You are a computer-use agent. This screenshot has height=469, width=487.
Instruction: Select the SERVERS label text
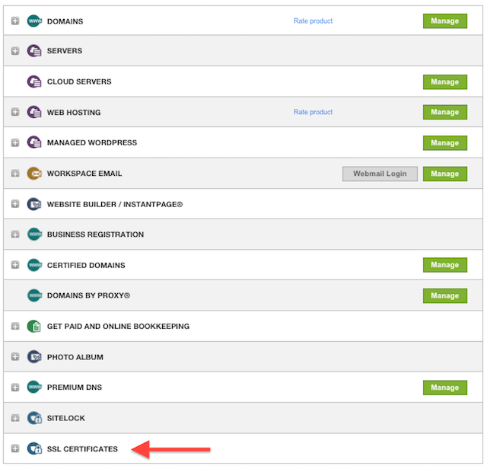click(x=65, y=51)
